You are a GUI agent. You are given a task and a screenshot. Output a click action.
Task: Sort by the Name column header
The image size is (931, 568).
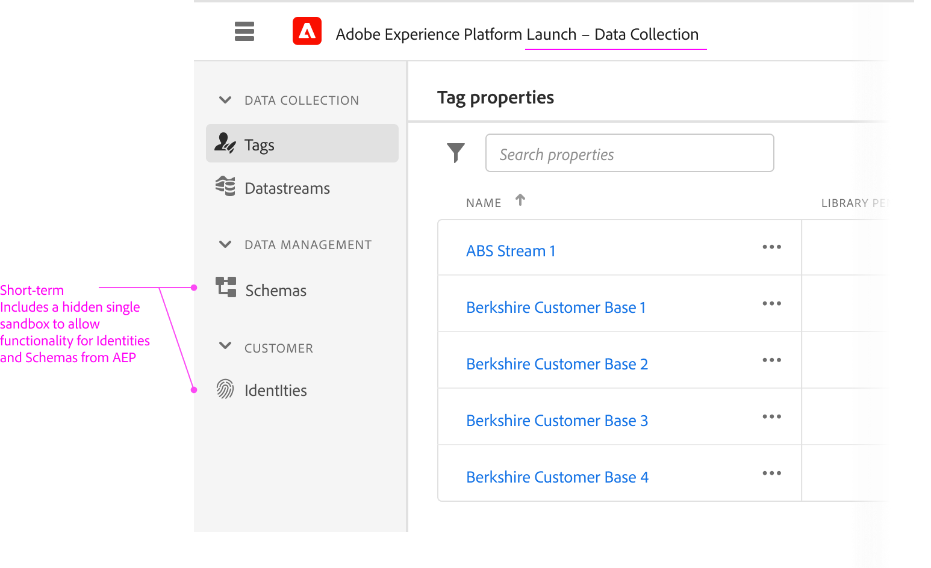point(484,203)
